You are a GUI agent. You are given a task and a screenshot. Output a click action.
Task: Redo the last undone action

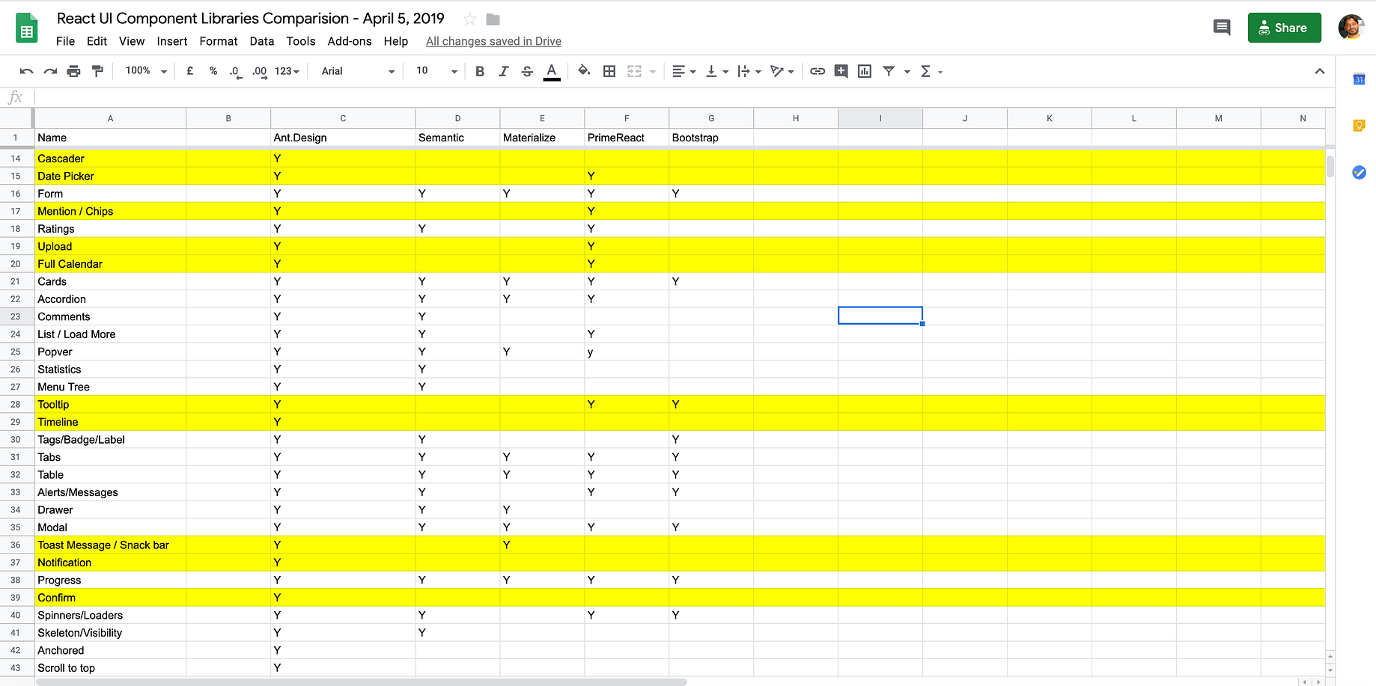(50, 71)
